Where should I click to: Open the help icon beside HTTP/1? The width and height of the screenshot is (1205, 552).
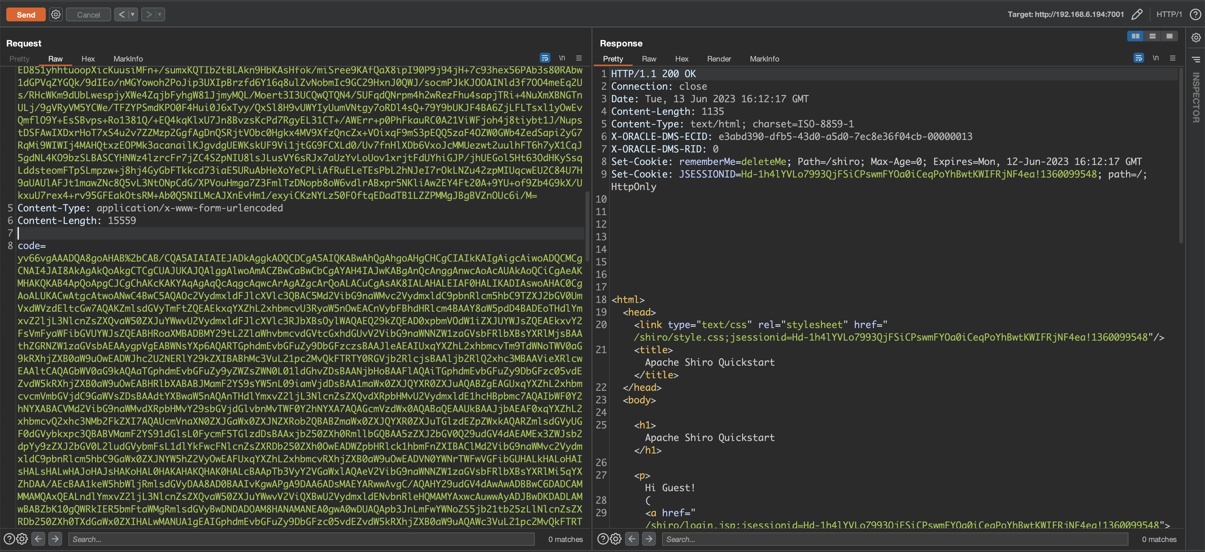point(1195,14)
